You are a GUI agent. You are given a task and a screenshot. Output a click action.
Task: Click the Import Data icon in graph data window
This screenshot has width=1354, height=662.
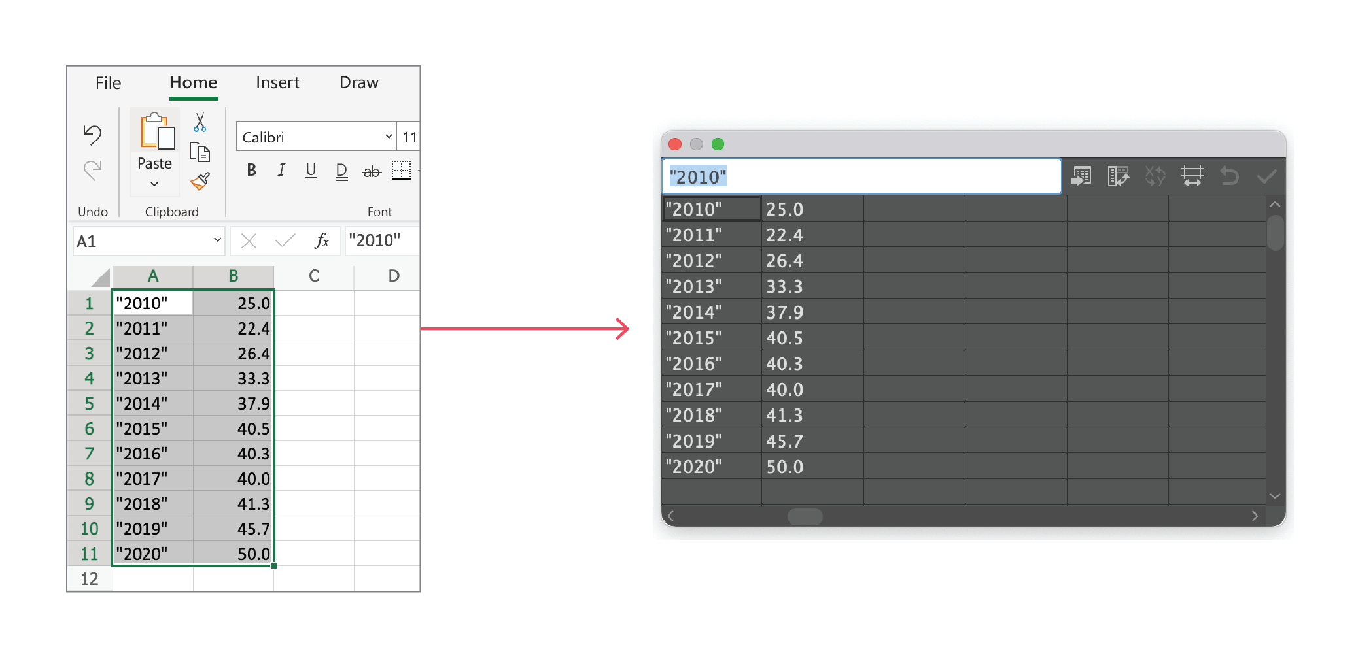pyautogui.click(x=1081, y=176)
